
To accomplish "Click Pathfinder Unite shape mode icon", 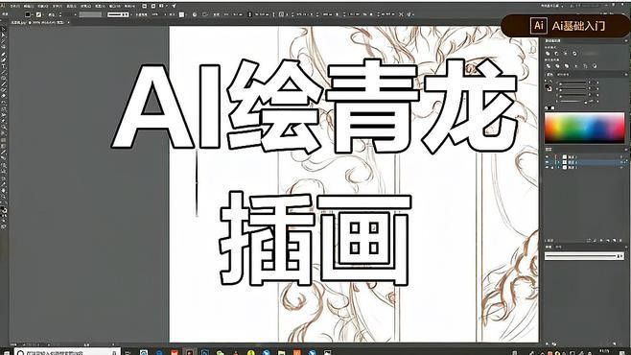I will [548, 54].
